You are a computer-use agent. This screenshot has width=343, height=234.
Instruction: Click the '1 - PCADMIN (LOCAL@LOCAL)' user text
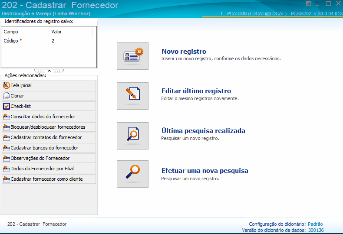253,13
